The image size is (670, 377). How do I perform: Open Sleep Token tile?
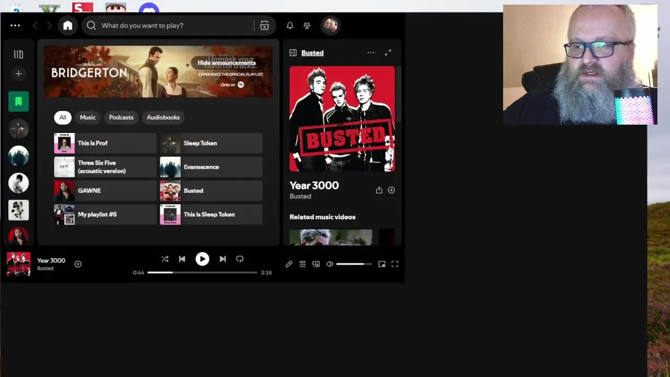(211, 143)
